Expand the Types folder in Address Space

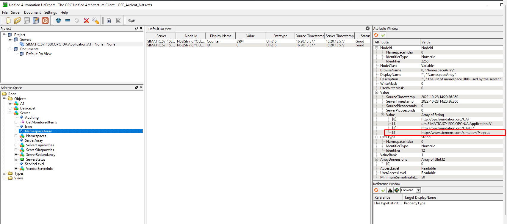pos(4,173)
